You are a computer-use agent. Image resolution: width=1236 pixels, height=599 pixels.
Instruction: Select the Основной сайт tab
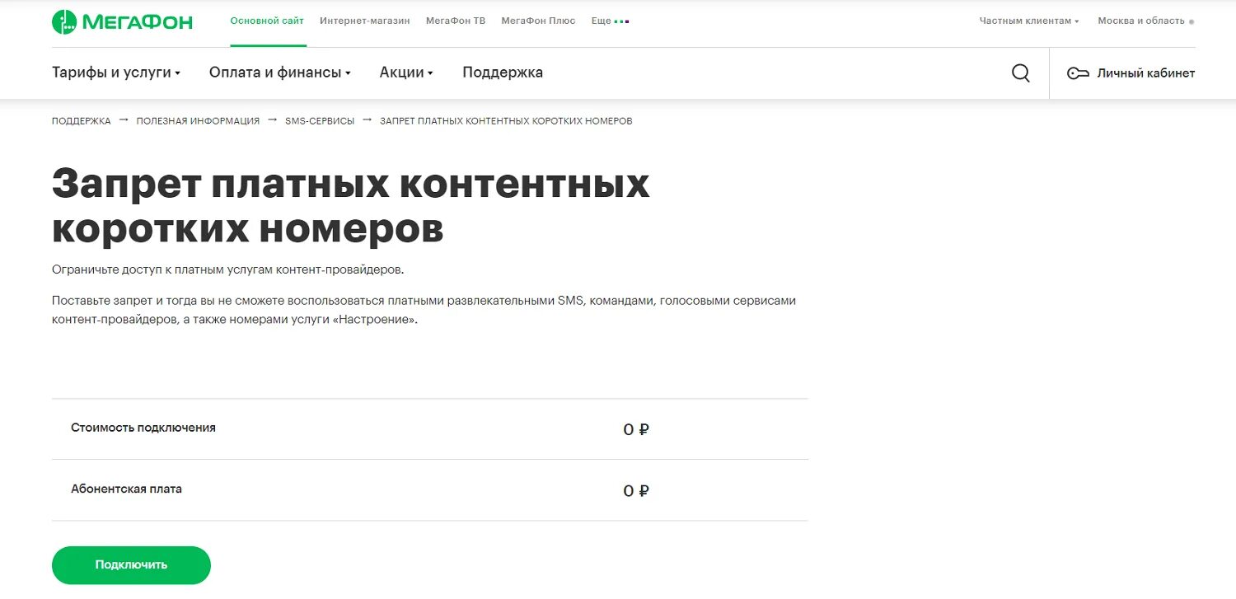click(267, 21)
